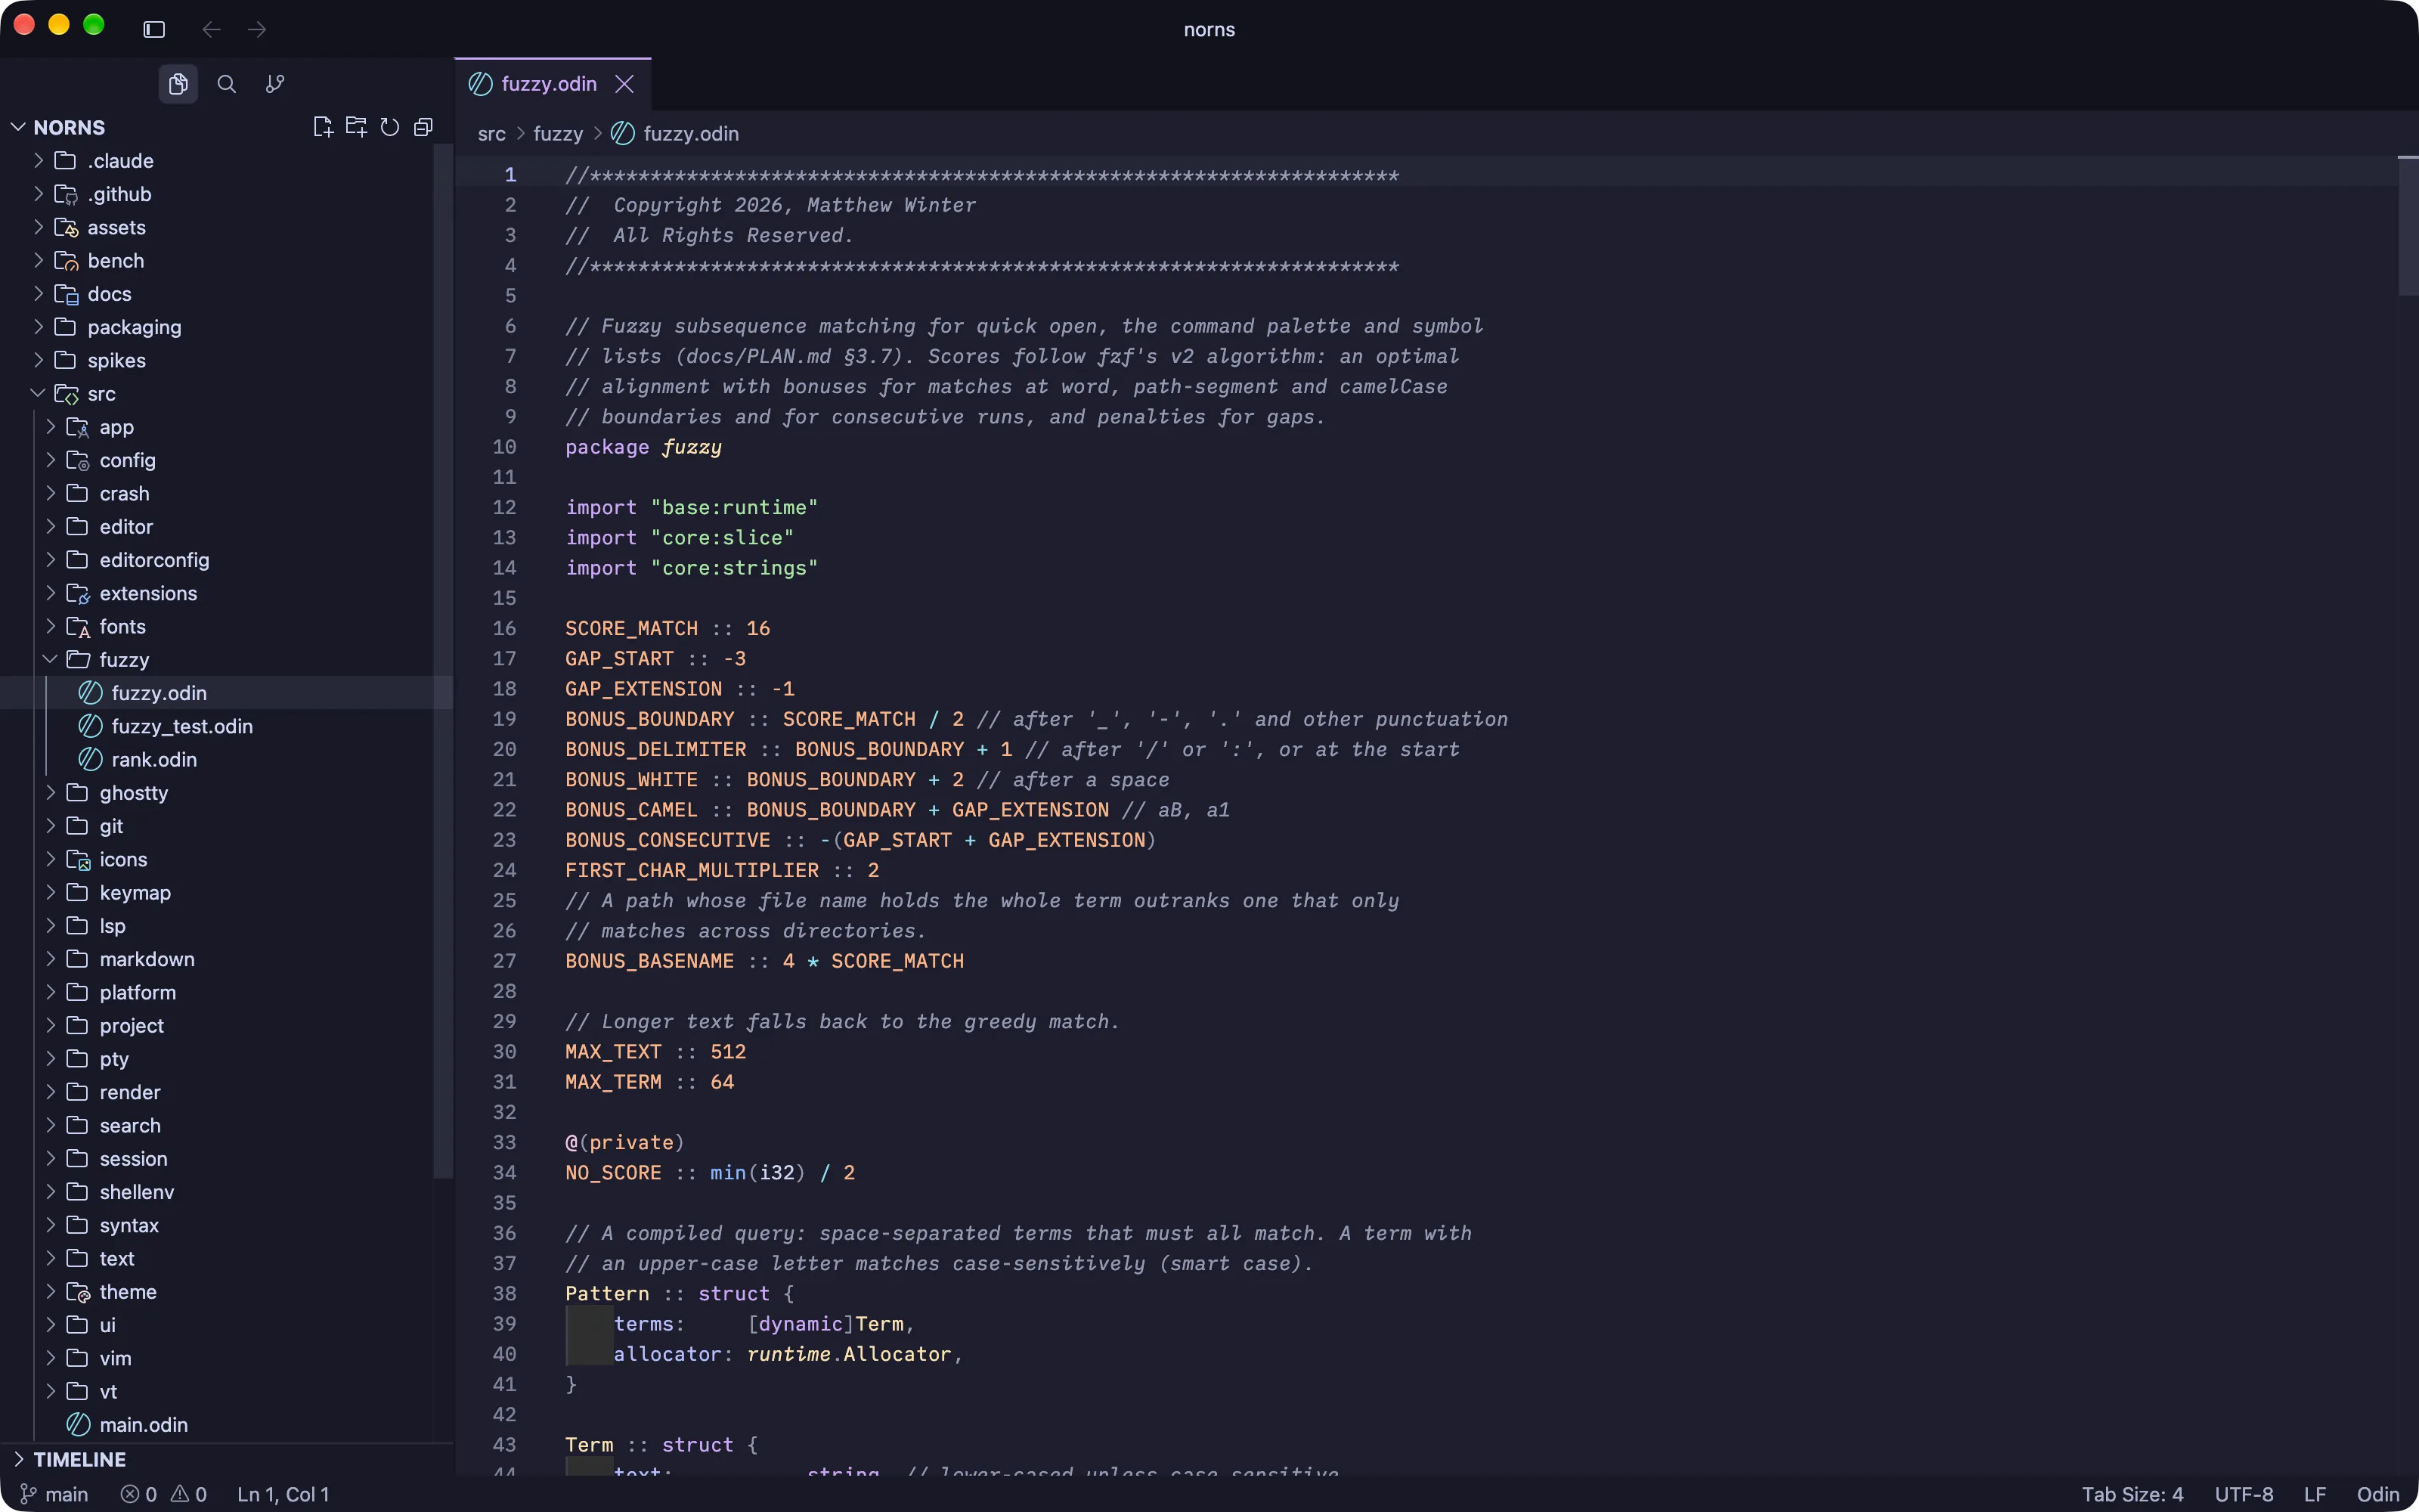
Task: Expand the spikes folder
Action: [x=38, y=360]
